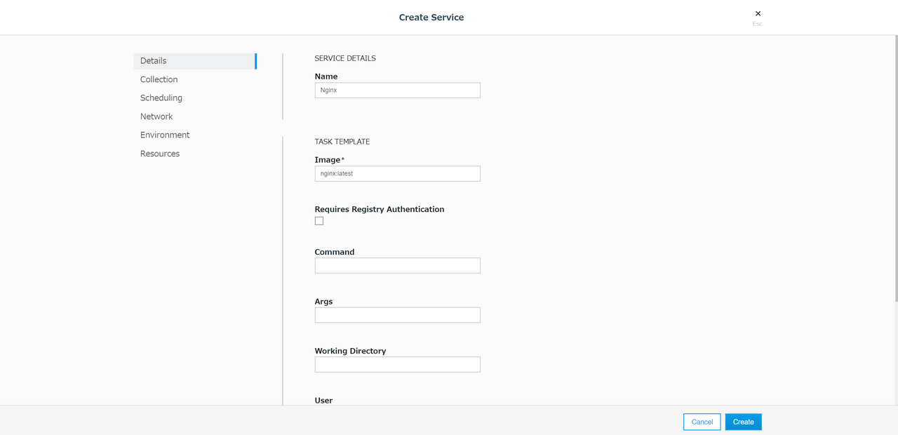Click the Create Service title
Image resolution: width=898 pixels, height=435 pixels.
(431, 18)
